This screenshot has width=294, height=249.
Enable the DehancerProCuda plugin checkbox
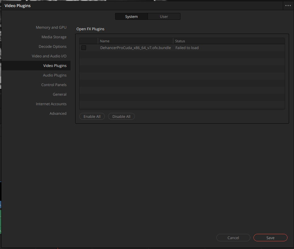pos(84,48)
